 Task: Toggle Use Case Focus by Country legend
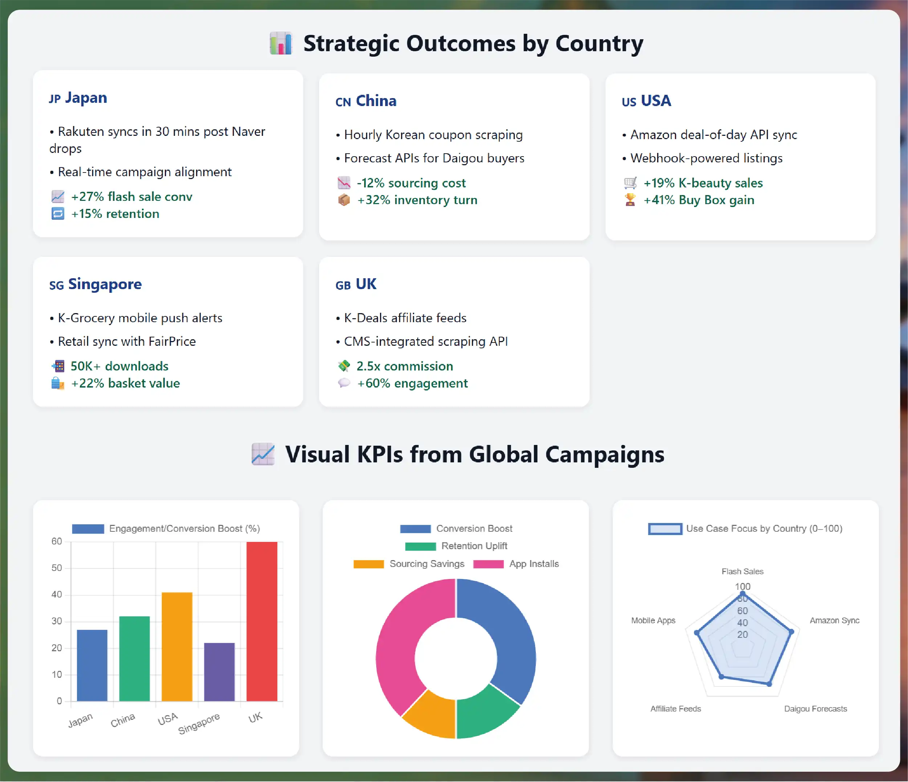click(x=745, y=528)
